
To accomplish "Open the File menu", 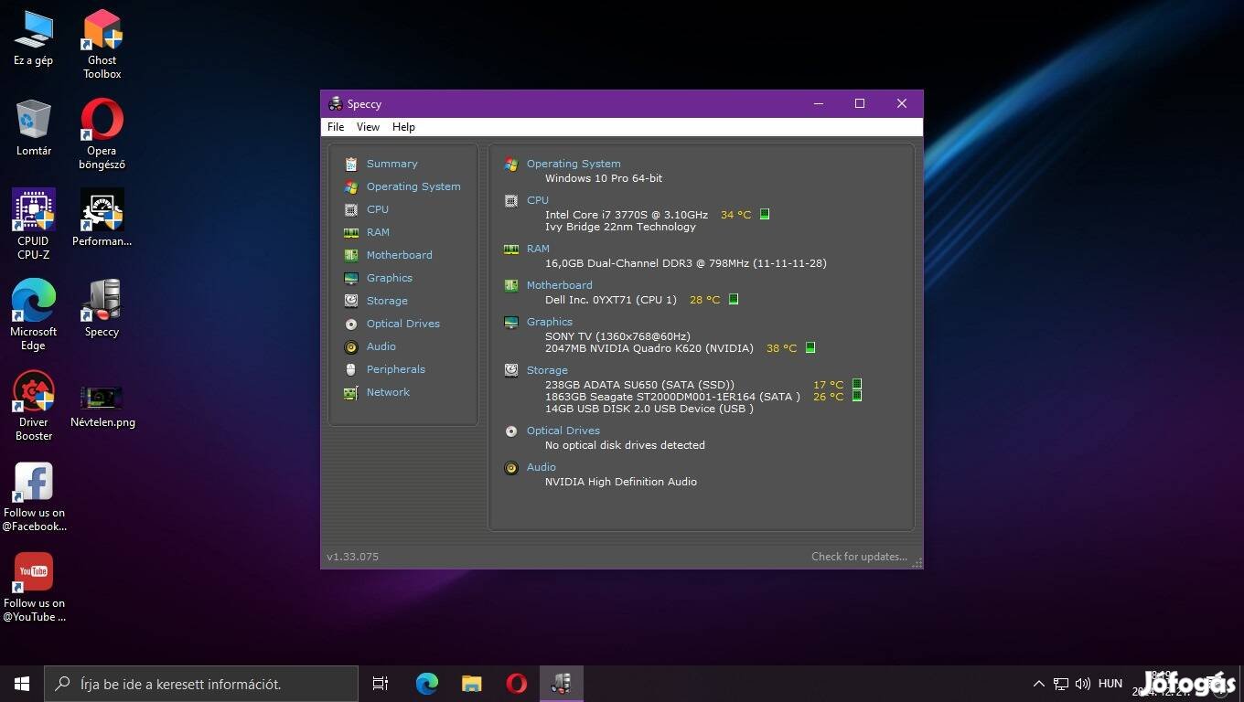I will (336, 127).
